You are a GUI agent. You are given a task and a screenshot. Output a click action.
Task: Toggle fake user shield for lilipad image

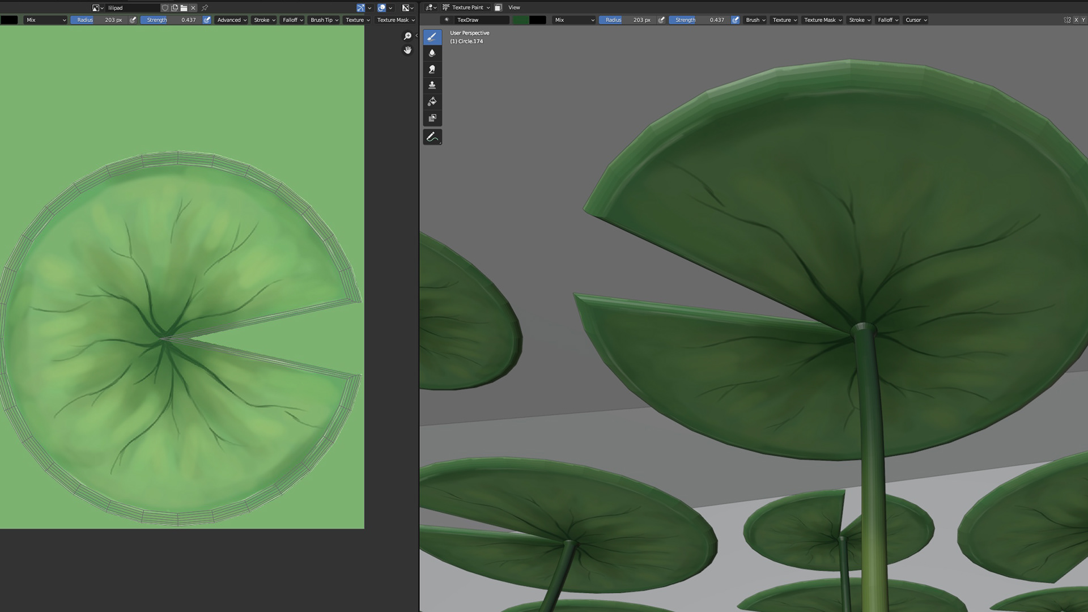(165, 8)
